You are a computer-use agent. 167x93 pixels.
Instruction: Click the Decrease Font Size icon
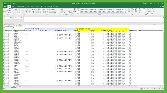(x=34, y=9)
